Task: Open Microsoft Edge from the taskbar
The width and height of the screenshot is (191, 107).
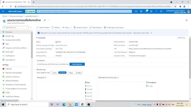Action: pos(64,104)
